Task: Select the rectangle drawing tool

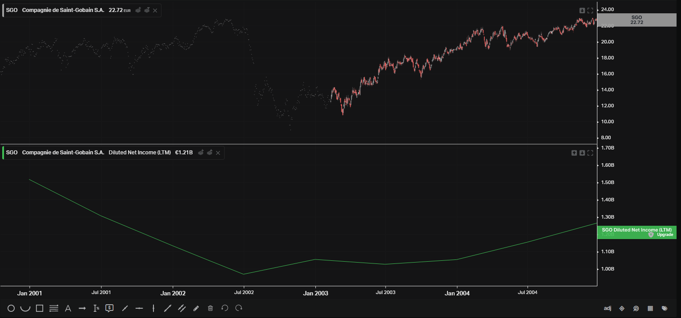Action: (x=40, y=308)
